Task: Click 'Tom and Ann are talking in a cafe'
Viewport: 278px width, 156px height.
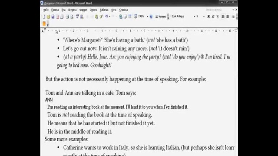Action: [80, 93]
